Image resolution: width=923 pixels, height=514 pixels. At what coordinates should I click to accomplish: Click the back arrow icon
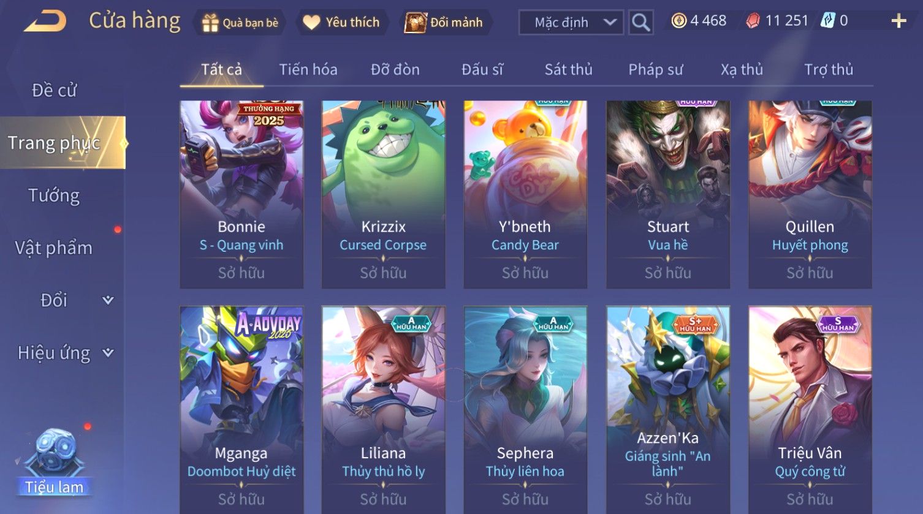point(45,21)
